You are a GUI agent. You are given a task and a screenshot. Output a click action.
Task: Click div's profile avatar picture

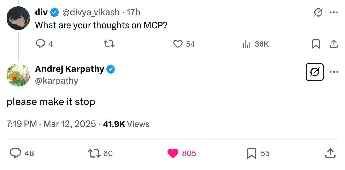tap(18, 18)
